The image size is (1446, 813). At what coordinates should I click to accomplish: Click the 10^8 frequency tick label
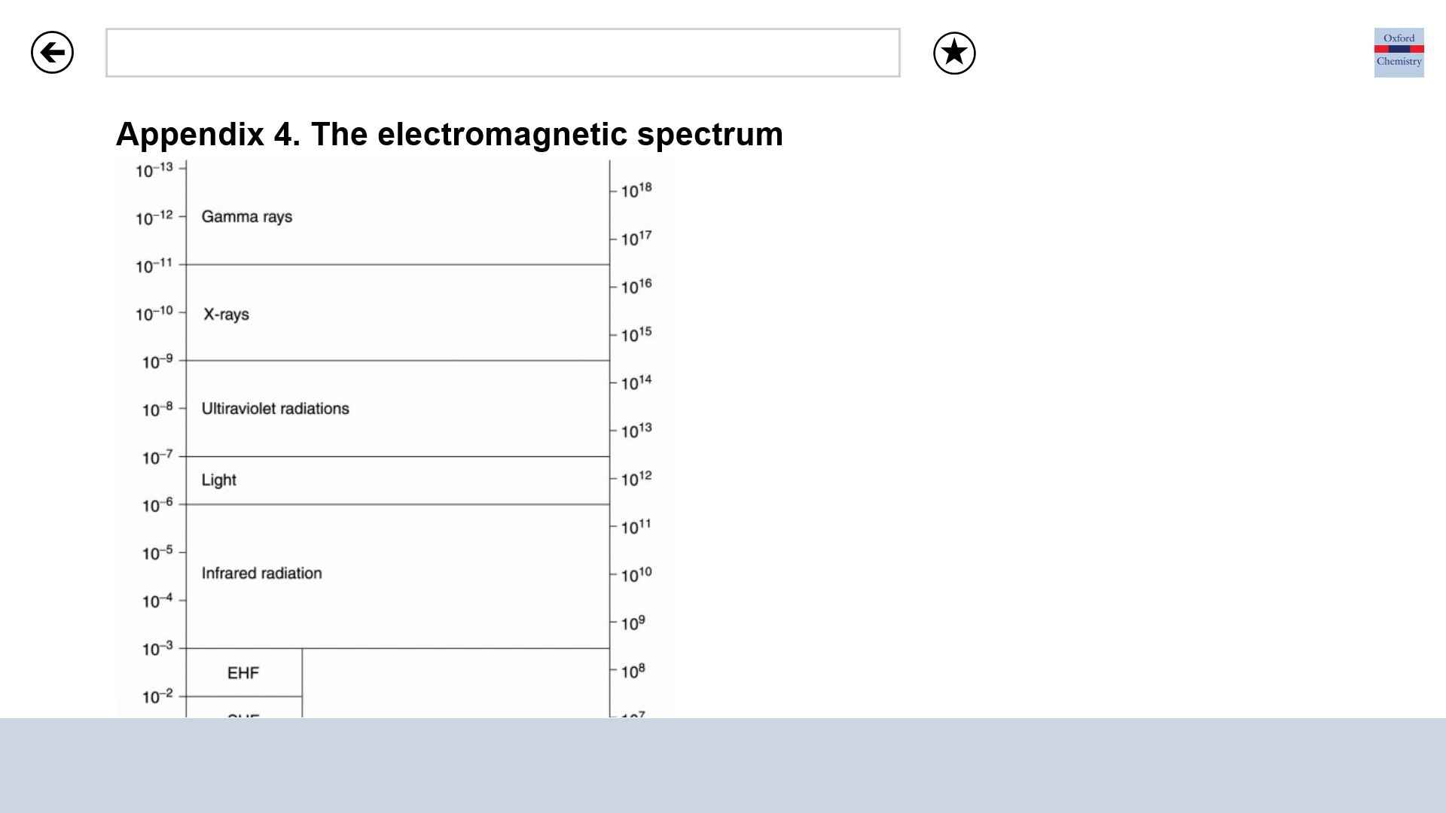tap(633, 671)
